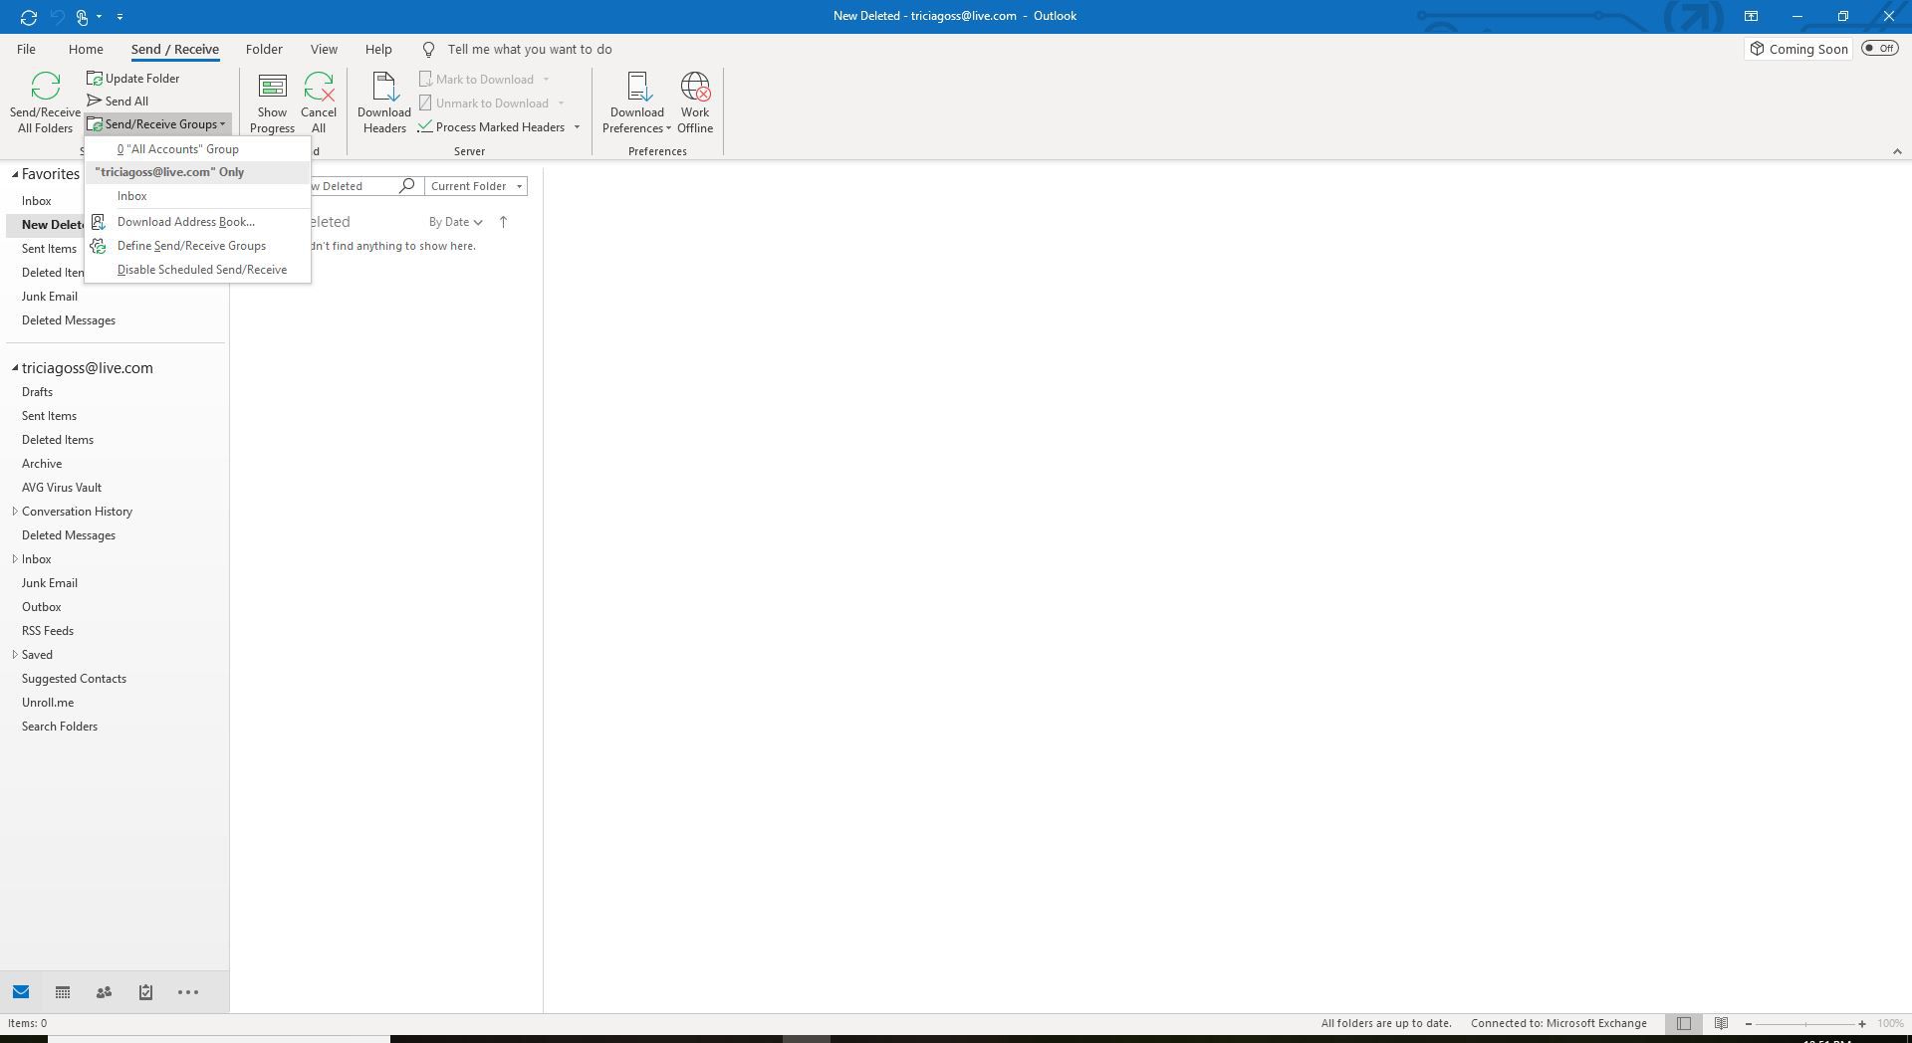Click the touch/mouse mode icon
The width and height of the screenshot is (1912, 1043).
coord(83,17)
